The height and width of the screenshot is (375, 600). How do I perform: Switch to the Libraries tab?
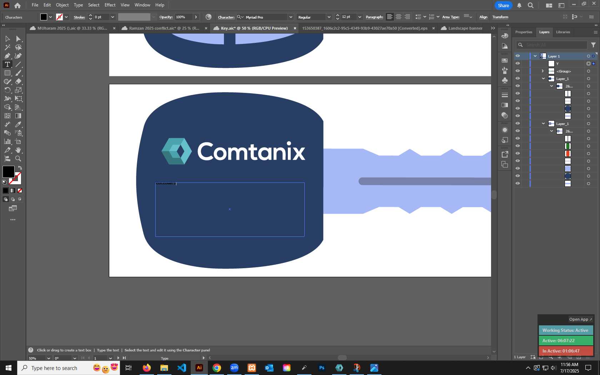563,32
